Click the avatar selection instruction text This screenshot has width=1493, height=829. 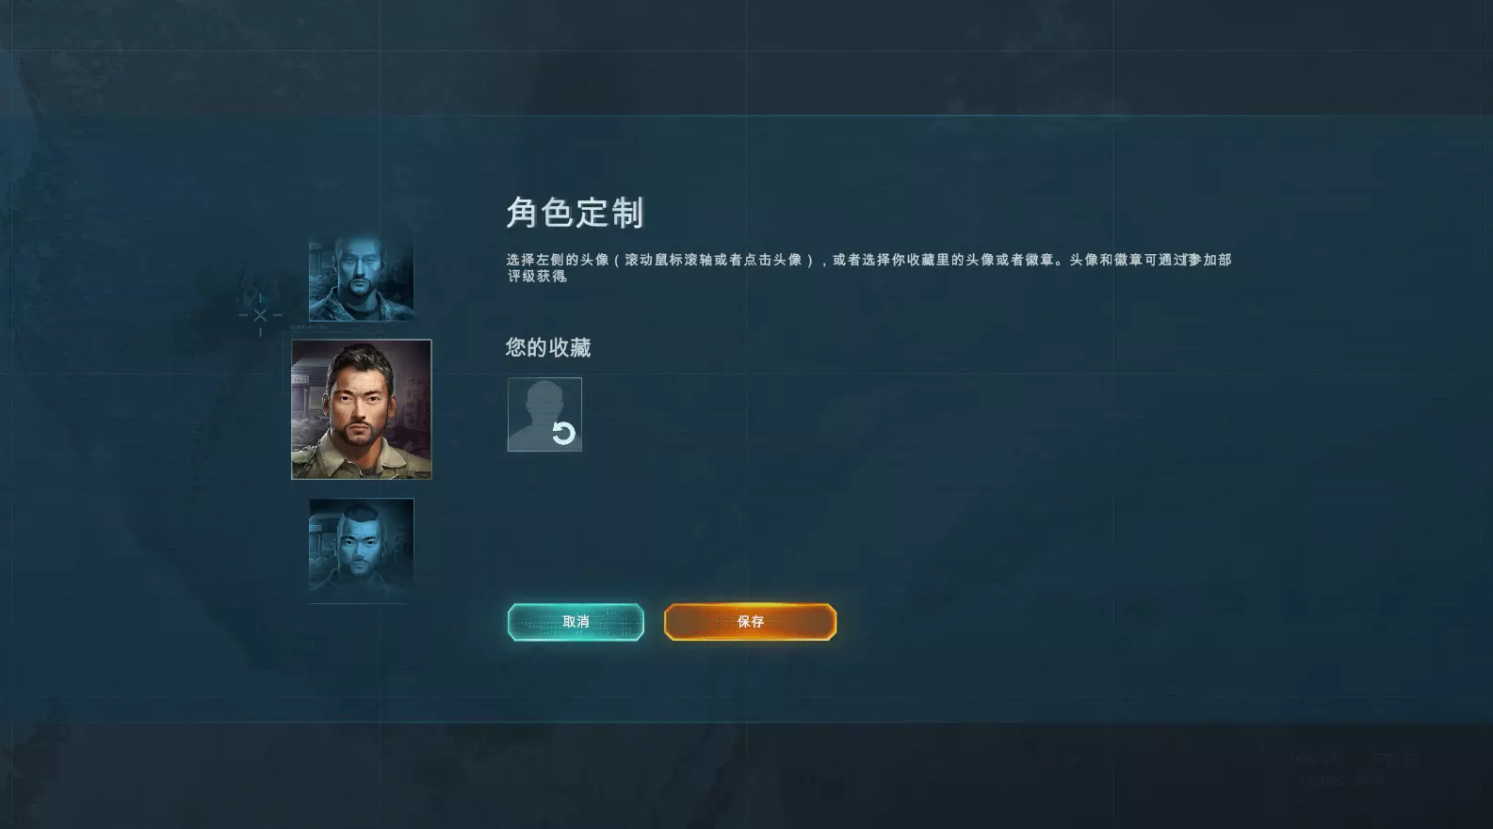tap(868, 260)
